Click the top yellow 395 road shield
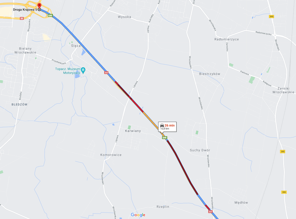This screenshot has width=296, height=219. 271,17
